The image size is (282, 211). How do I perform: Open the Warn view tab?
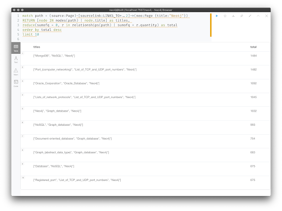point(16,72)
